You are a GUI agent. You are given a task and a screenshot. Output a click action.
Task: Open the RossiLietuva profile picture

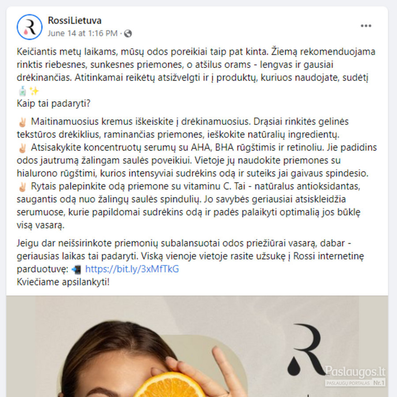pos(30,27)
